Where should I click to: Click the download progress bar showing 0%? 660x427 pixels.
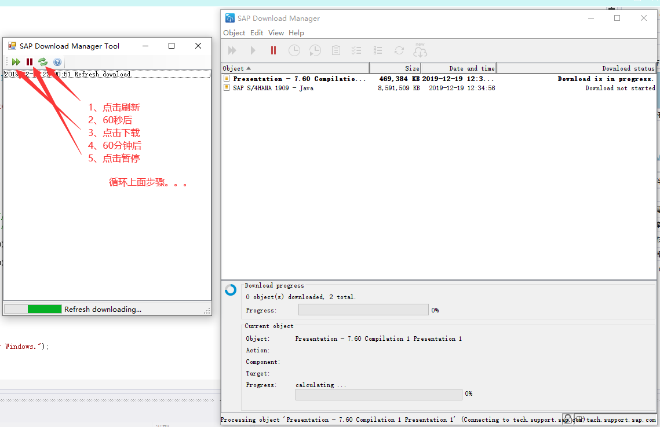pos(363,309)
